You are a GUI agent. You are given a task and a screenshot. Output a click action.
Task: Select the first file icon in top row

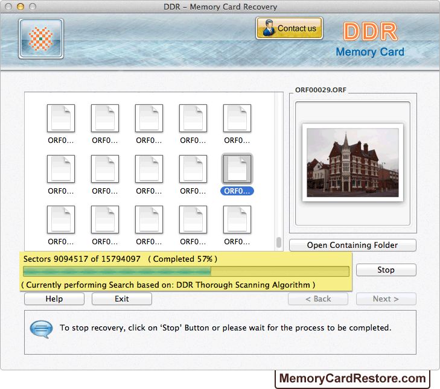coord(61,118)
